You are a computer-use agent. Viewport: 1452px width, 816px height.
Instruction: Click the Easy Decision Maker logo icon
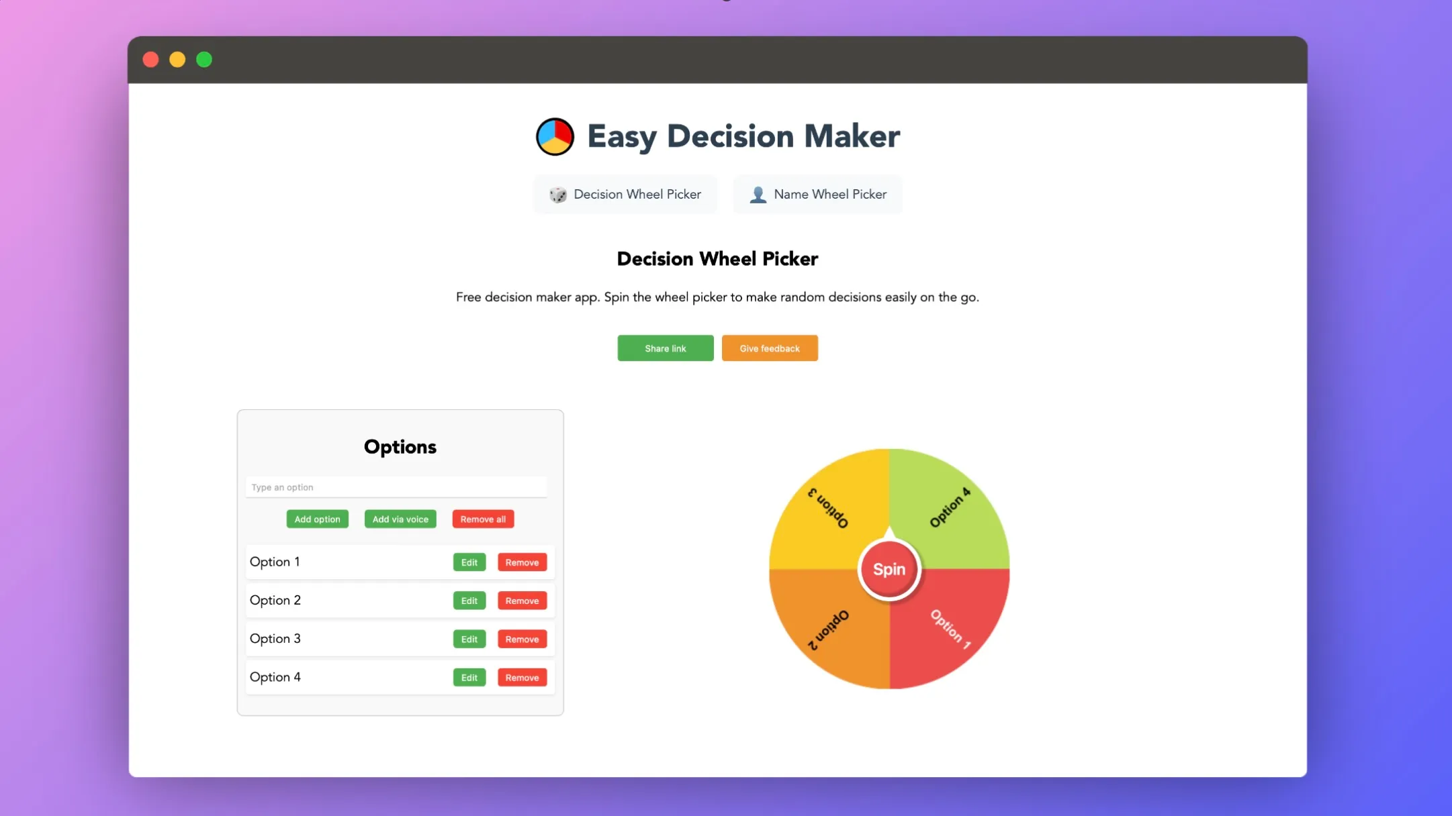555,136
